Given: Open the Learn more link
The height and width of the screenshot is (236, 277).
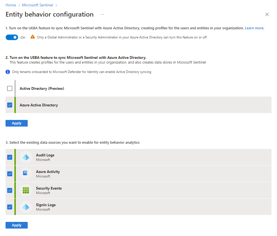Looking at the screenshot, I should click(x=254, y=28).
